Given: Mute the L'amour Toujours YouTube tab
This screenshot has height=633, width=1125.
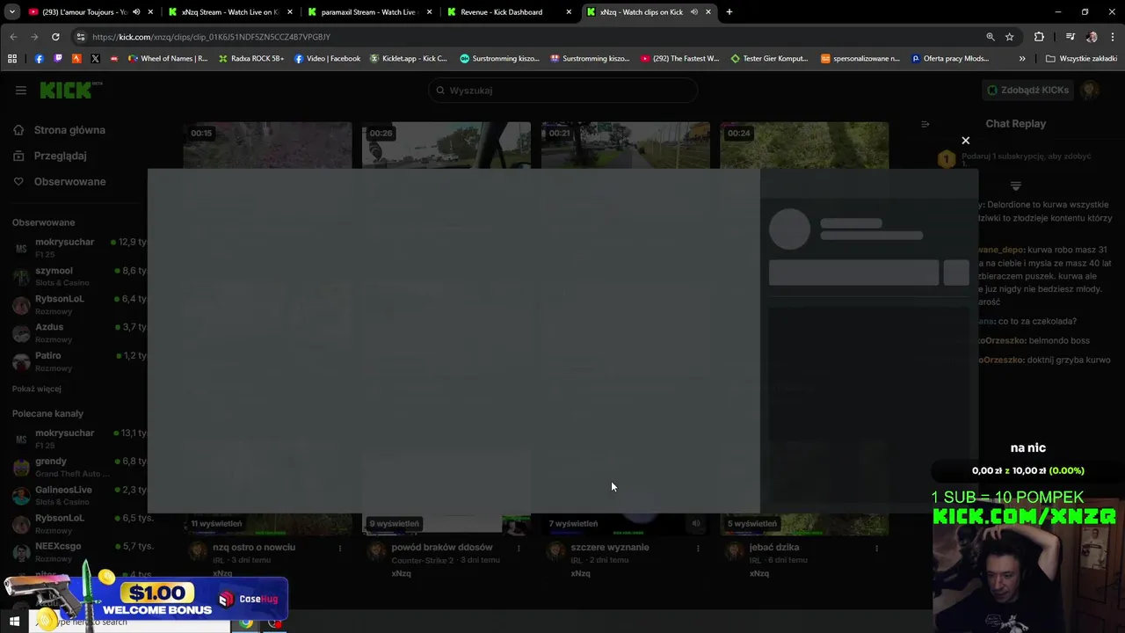Looking at the screenshot, I should (135, 12).
